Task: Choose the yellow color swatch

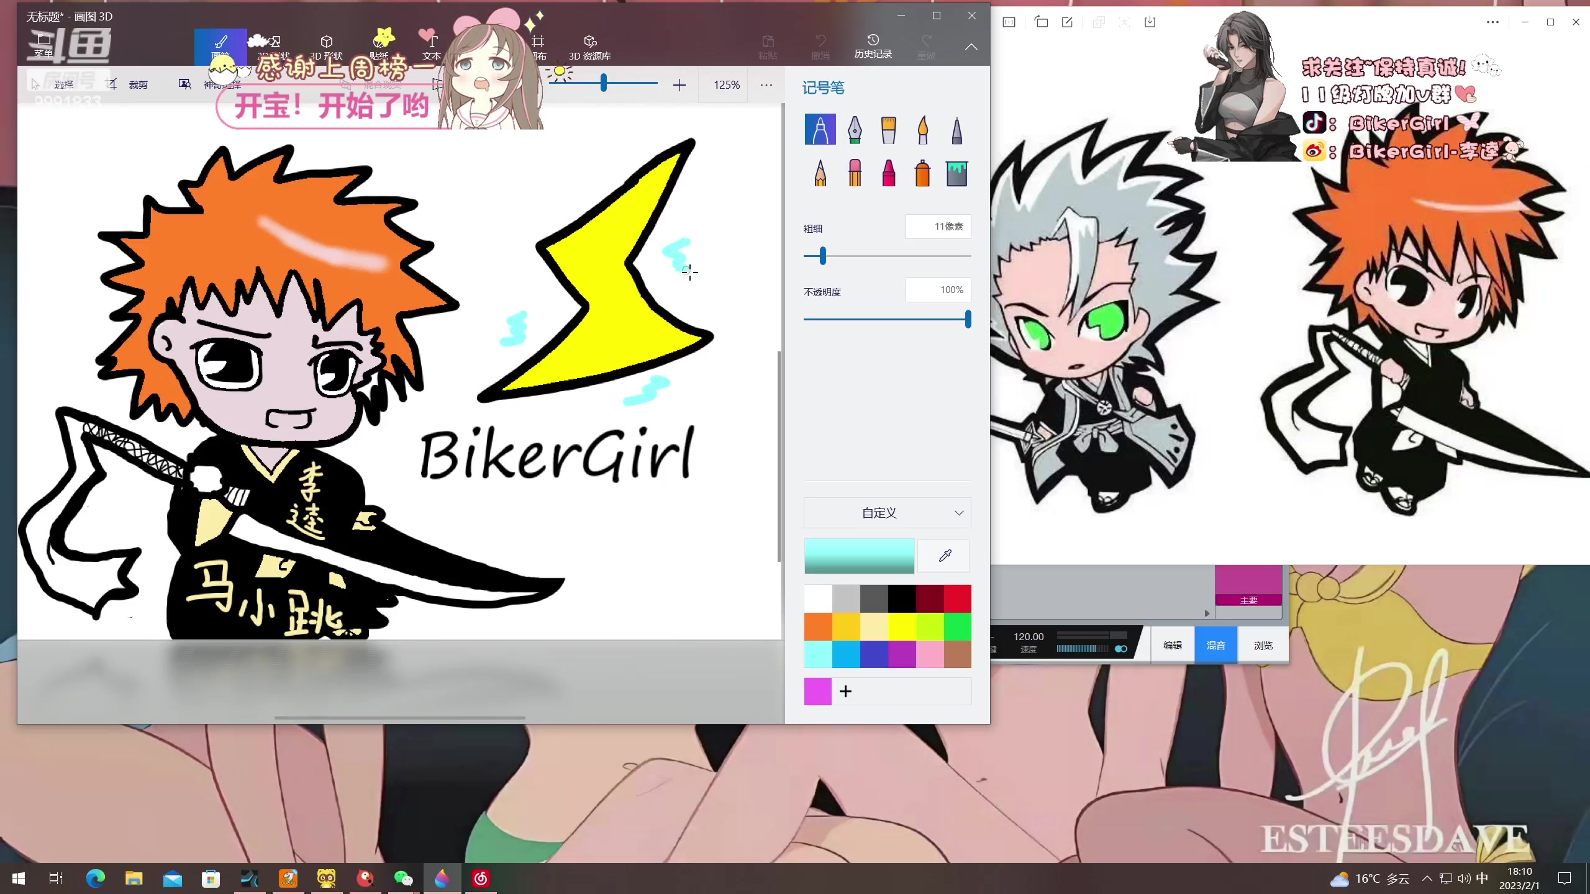Action: (x=902, y=626)
